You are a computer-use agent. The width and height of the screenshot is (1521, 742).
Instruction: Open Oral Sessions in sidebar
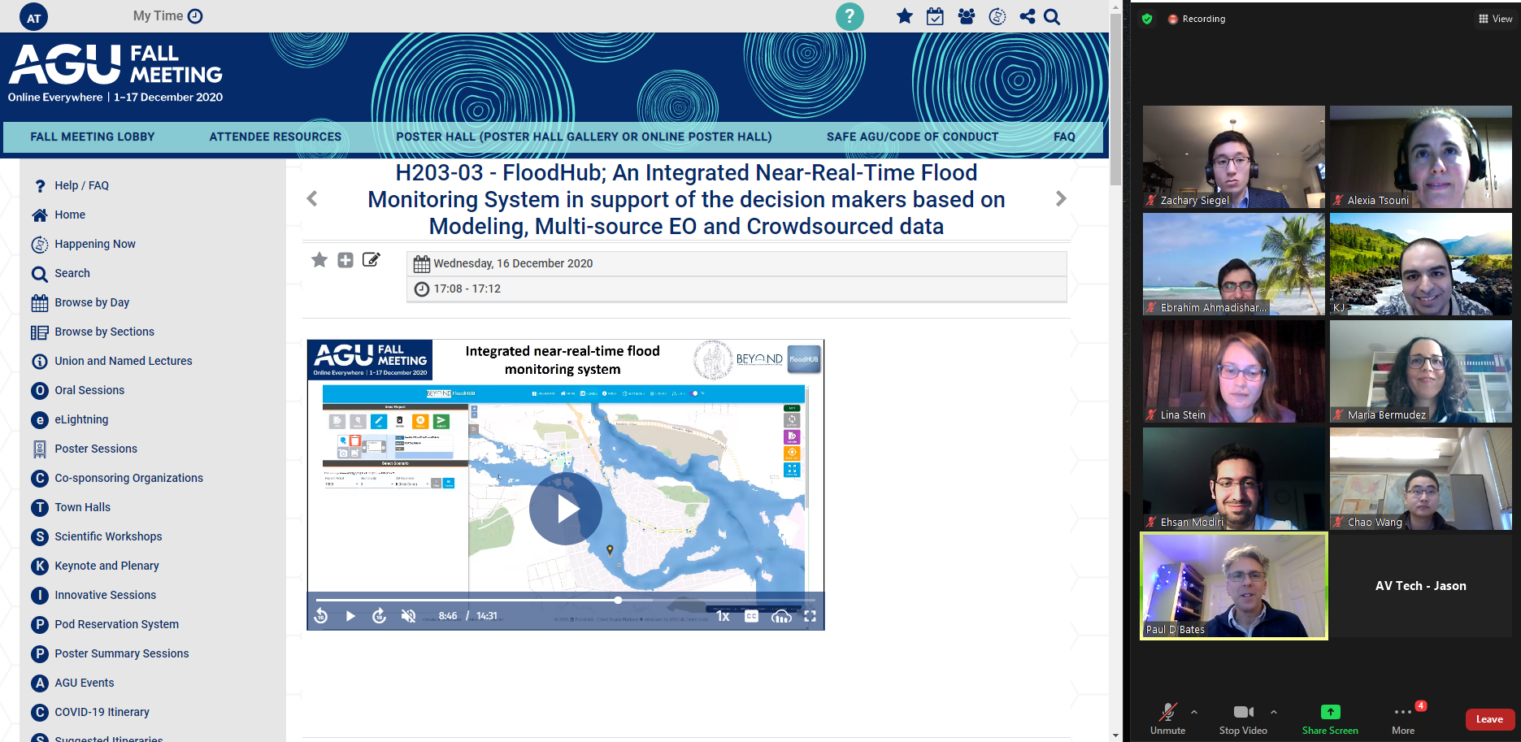[x=89, y=390]
